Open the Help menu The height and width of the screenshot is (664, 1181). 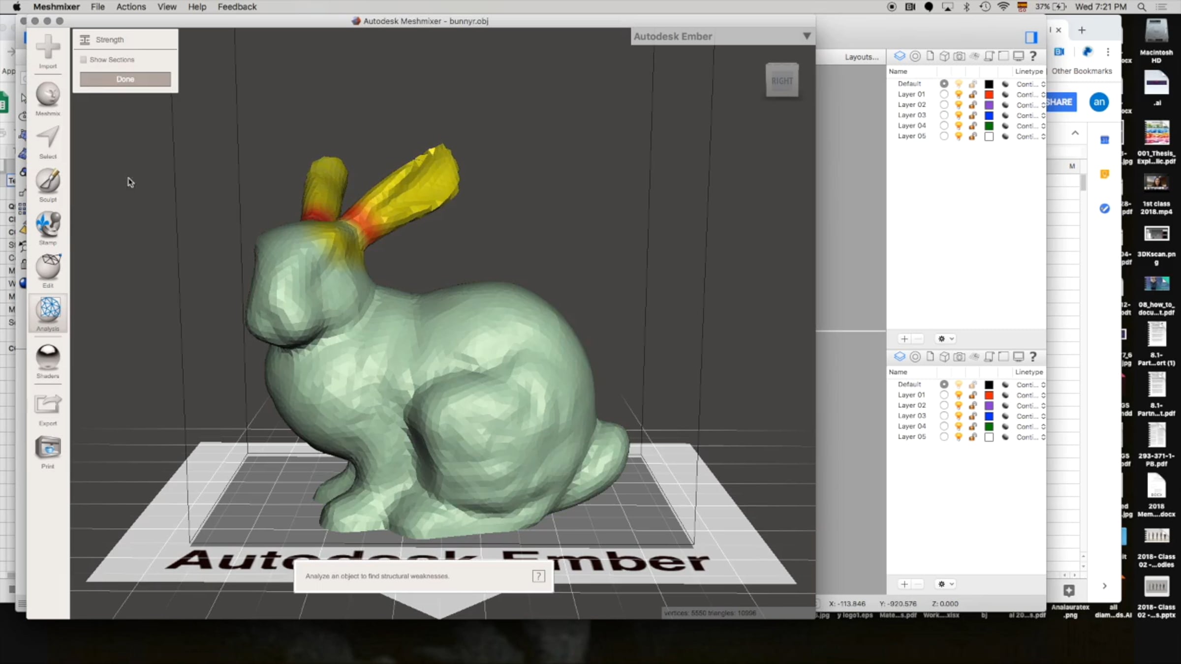197,7
